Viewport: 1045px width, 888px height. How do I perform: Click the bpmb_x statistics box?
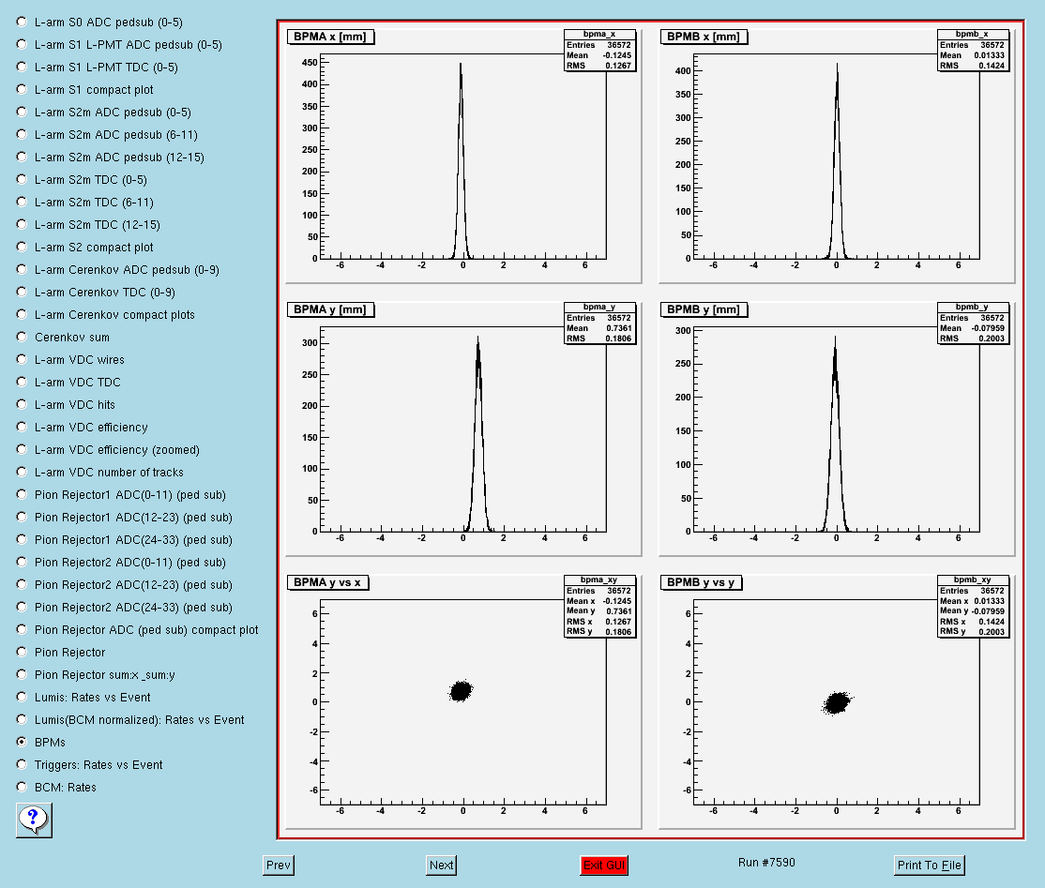[973, 50]
